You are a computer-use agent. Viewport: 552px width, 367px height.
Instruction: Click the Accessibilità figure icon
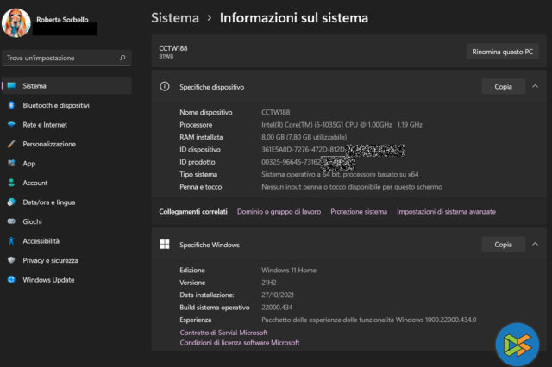pyautogui.click(x=11, y=241)
